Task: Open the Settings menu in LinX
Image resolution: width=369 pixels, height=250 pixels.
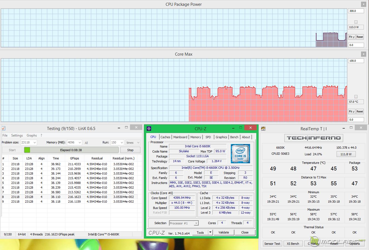Action: pyautogui.click(x=17, y=135)
